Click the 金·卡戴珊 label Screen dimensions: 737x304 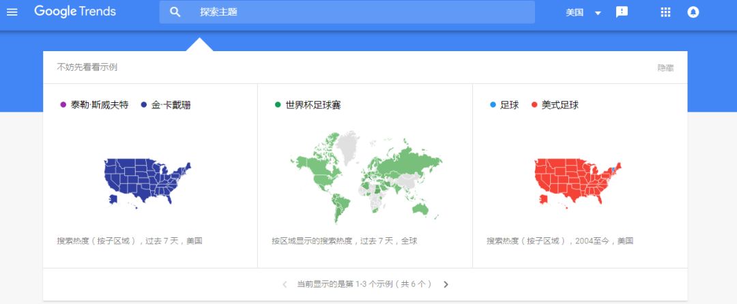tap(171, 104)
